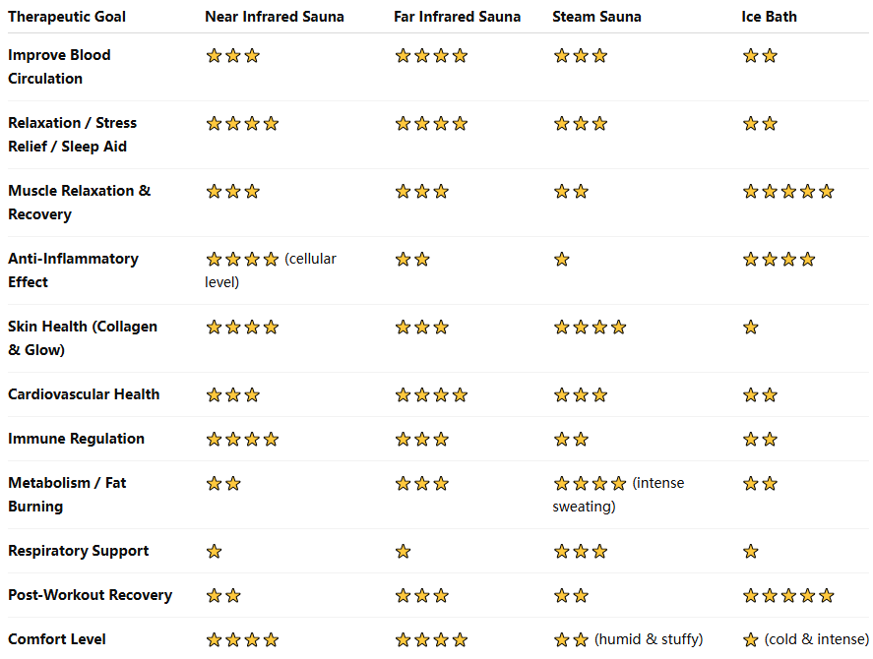Click the "(cold & intense)" note text
Screen dimensions: 873x659
817,639
